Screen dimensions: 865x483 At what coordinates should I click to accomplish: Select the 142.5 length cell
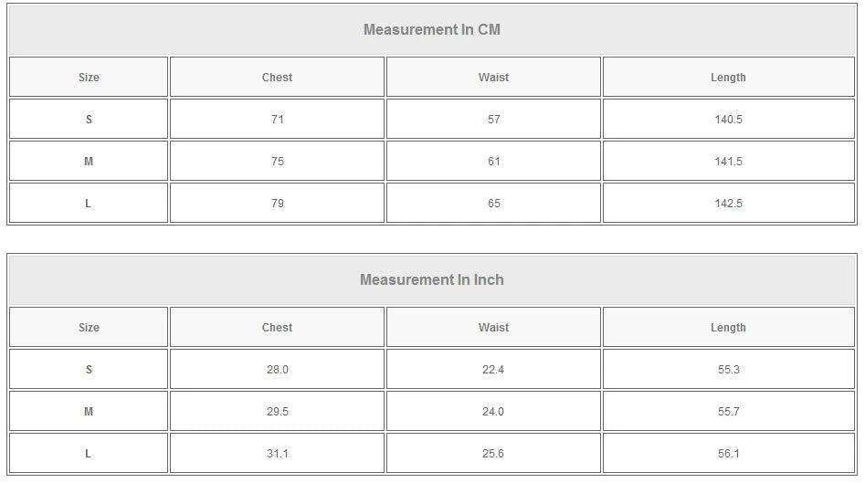pos(728,204)
